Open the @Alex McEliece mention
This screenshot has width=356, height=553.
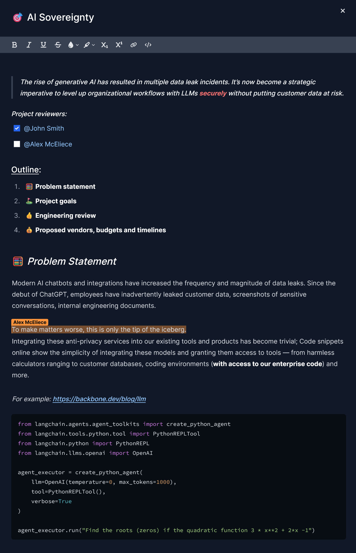48,144
